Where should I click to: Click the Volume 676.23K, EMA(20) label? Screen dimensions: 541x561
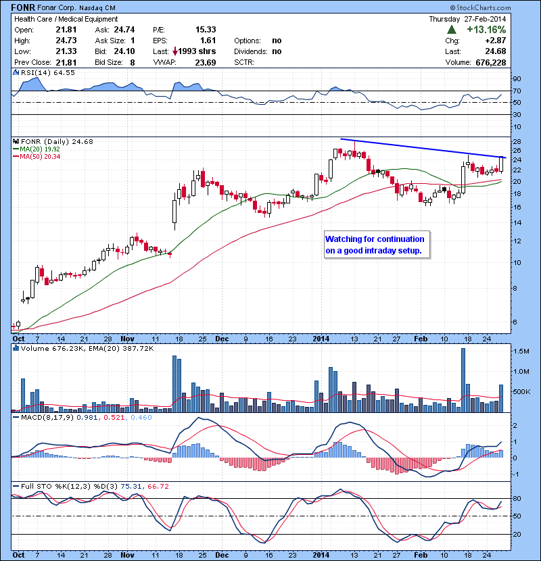[x=87, y=348]
